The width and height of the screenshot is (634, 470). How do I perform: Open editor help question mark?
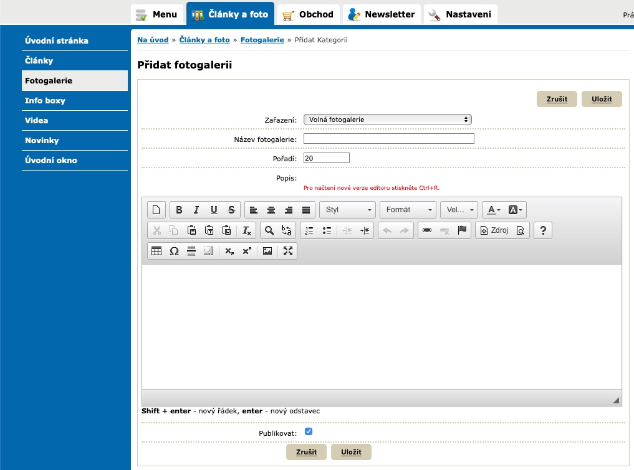[x=543, y=230]
